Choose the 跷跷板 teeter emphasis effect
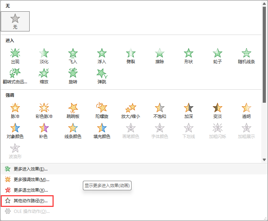This screenshot has width=268, height=221. (x=73, y=110)
